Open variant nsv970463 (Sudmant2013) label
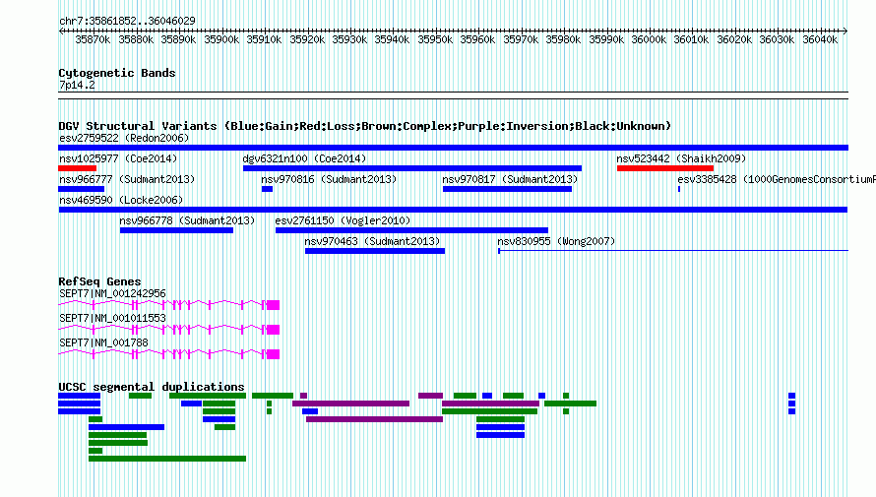Image resolution: width=876 pixels, height=497 pixels. [372, 241]
